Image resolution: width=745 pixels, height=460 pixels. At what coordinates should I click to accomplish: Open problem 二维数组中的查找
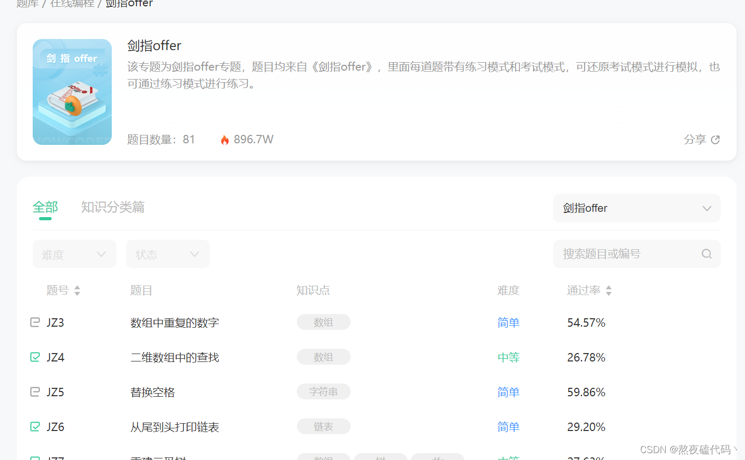click(175, 357)
